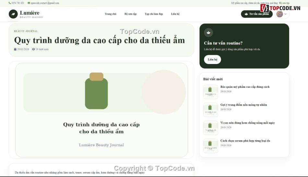Click the Liên hệ button in dark card
This screenshot has height=177, width=308.
coord(213,59)
